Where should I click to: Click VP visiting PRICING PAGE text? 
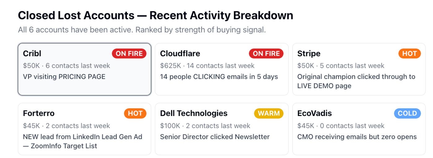[64, 77]
